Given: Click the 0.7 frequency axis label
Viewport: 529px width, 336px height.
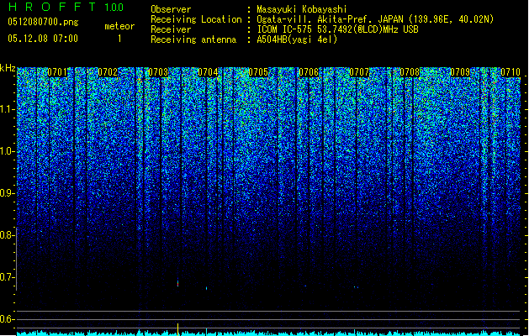Looking at the screenshot, I should coord(7,277).
